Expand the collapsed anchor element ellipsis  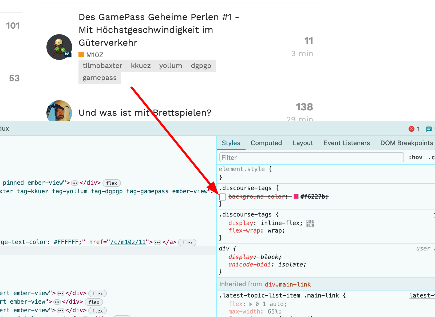157,242
